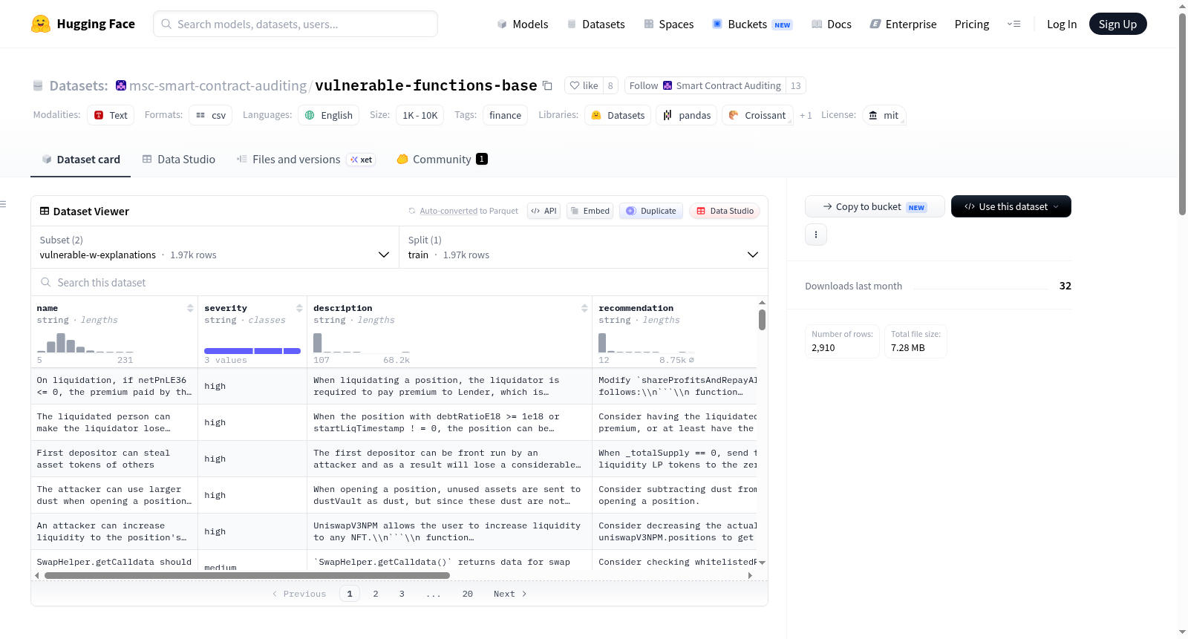Click the xet badge
The width and height of the screenshot is (1188, 639).
click(x=362, y=160)
